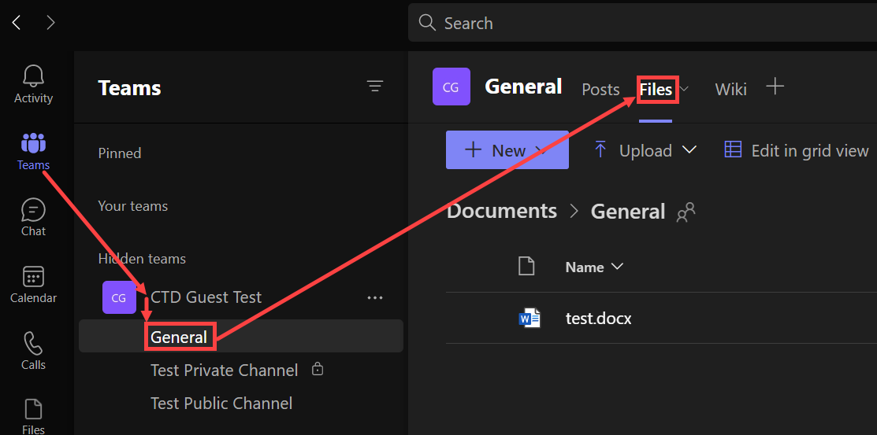
Task: Select the Your teams section header
Action: [132, 206]
